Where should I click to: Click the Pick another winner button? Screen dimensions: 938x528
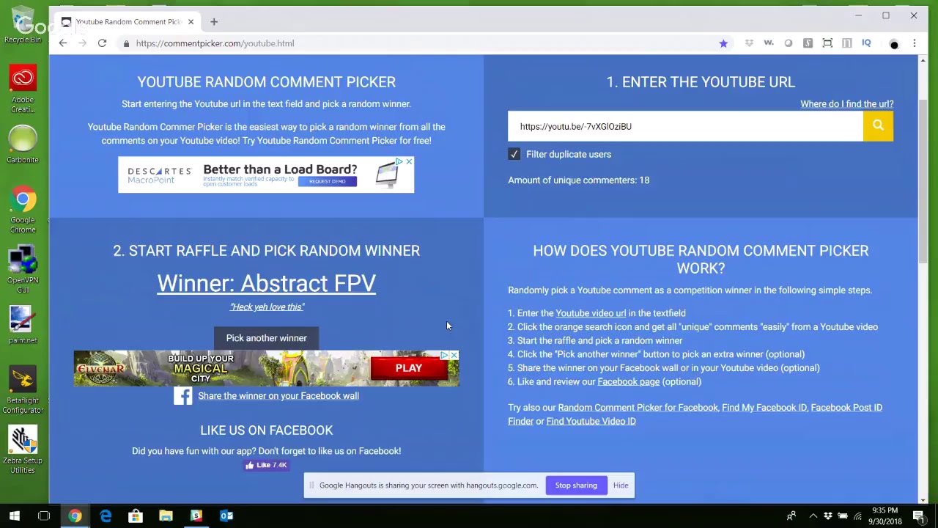pyautogui.click(x=266, y=338)
